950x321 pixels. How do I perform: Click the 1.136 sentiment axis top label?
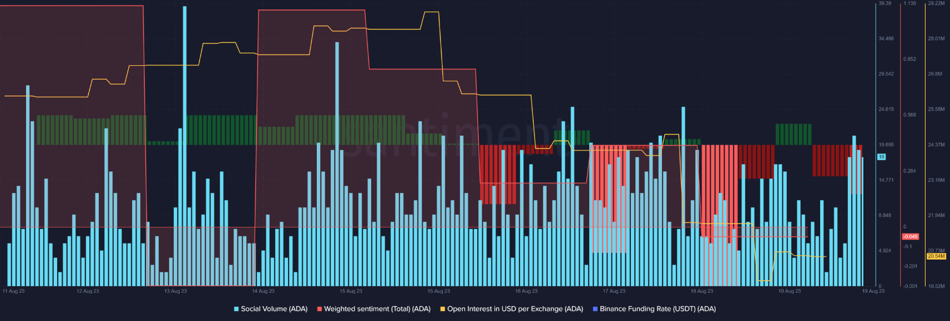(x=909, y=3)
